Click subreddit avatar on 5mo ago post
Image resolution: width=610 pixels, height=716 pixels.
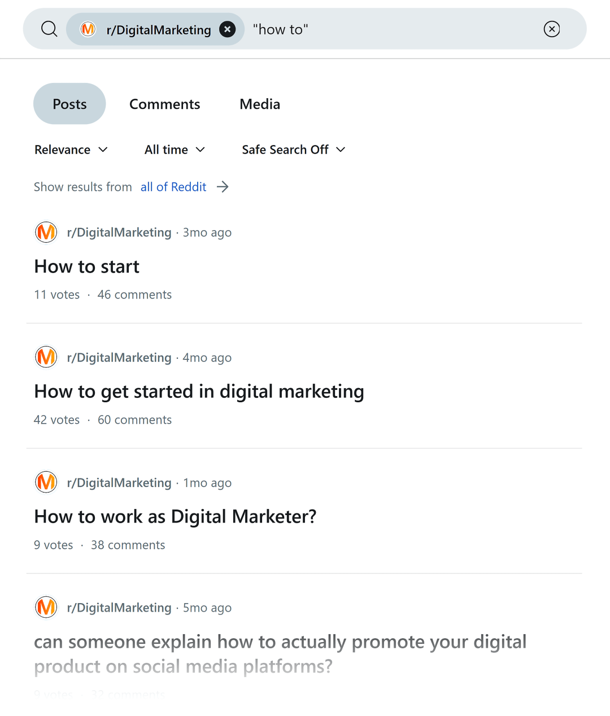coord(46,608)
